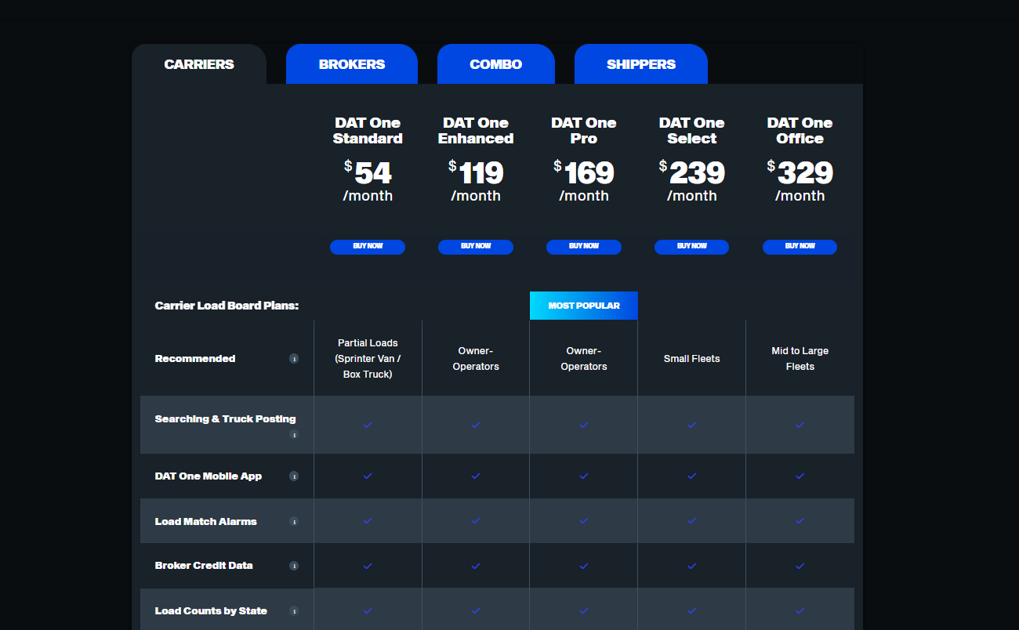Click the DAT One Mobile App info icon
This screenshot has height=630, width=1019.
294,476
